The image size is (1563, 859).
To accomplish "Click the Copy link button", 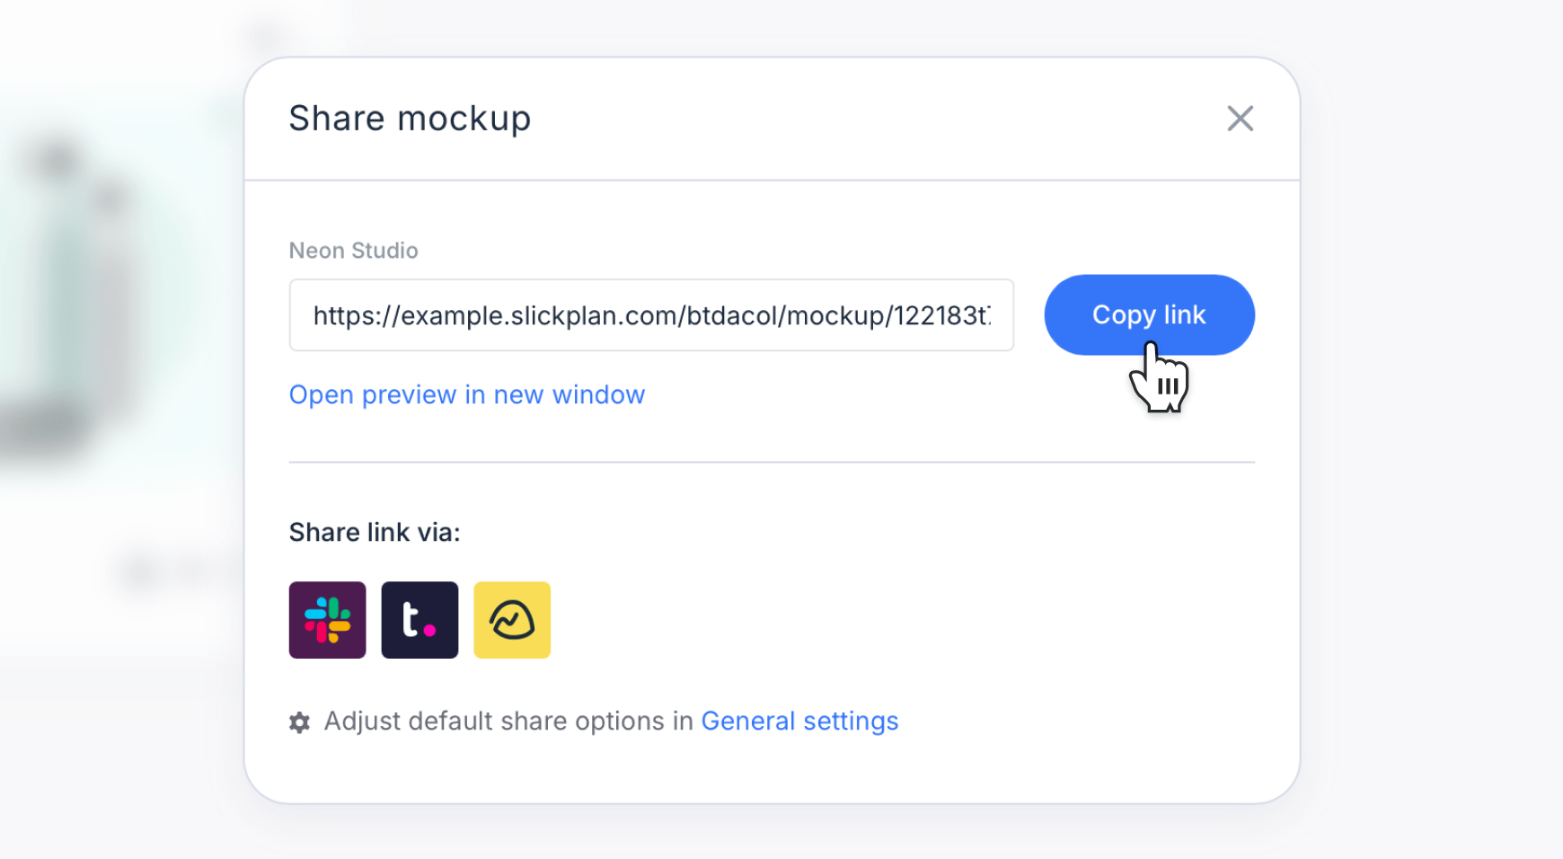I will point(1149,314).
